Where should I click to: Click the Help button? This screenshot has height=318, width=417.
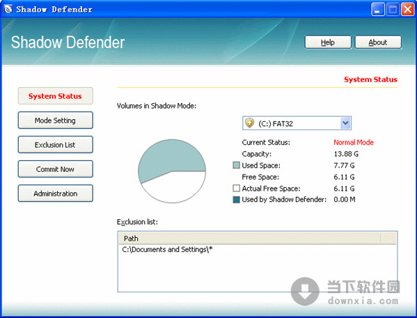pyautogui.click(x=328, y=42)
